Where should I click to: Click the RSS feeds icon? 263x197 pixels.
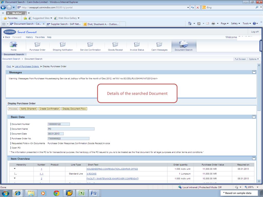point(199,24)
